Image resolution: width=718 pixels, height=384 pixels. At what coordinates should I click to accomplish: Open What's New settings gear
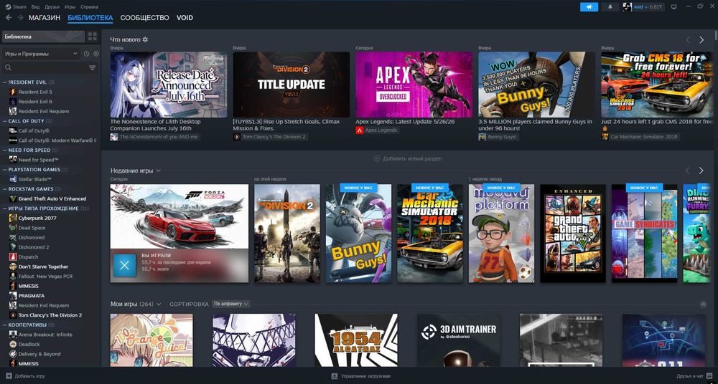click(x=145, y=40)
